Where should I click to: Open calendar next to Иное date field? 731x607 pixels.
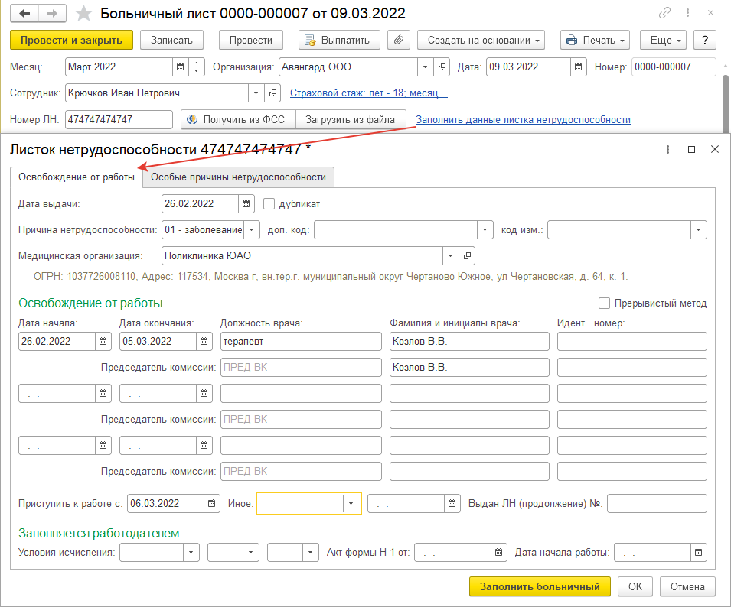coord(452,504)
